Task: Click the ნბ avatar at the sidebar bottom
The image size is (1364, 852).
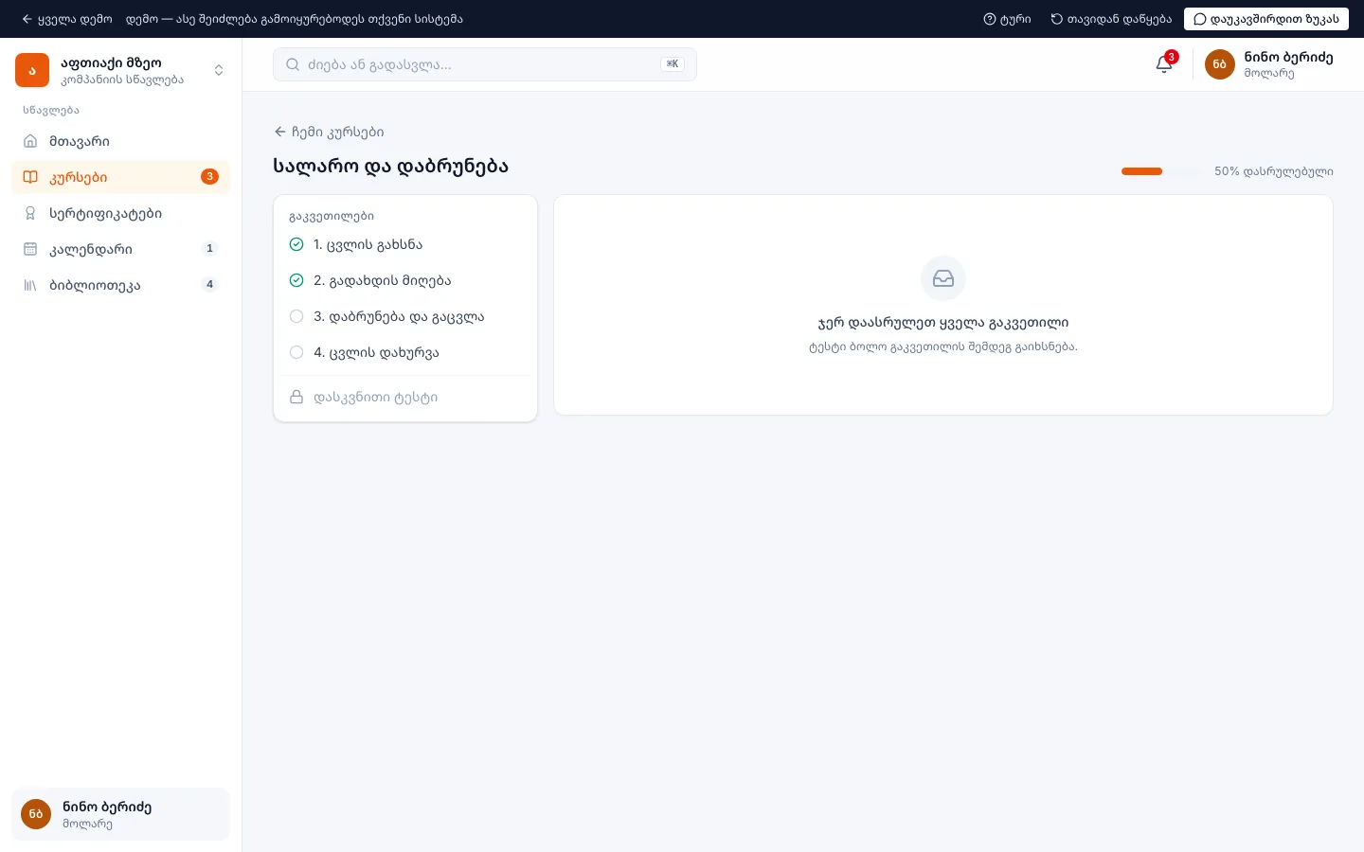Action: tap(36, 814)
